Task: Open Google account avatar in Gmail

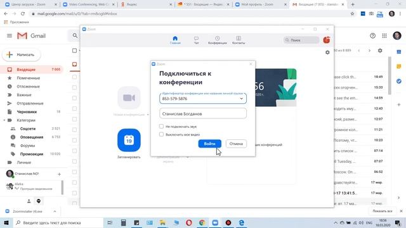Action: coord(397,35)
